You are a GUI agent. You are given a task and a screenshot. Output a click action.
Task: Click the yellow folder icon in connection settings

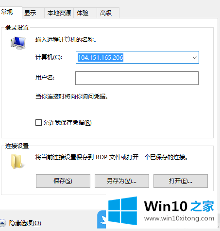pyautogui.click(x=17, y=162)
